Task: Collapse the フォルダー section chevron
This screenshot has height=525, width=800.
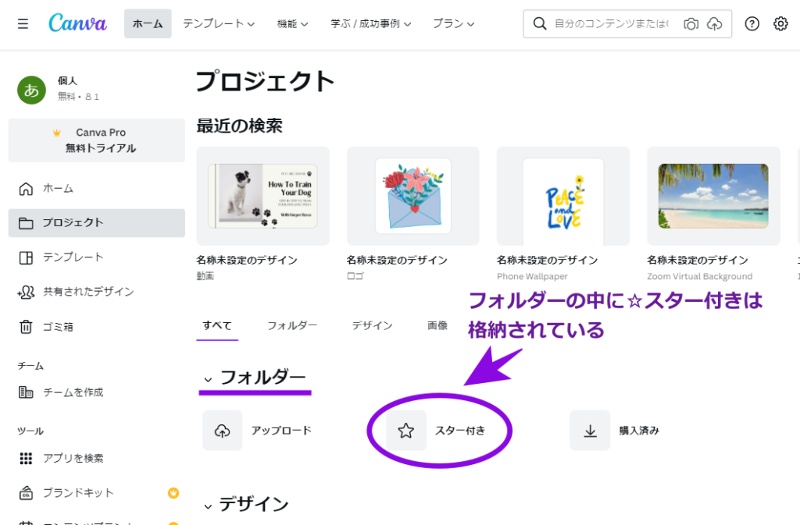Action: [x=208, y=379]
